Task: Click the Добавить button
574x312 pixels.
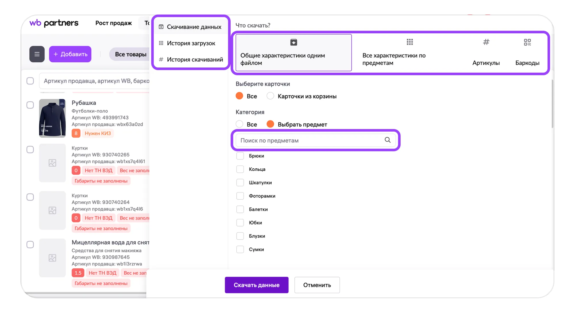Action: [x=70, y=54]
